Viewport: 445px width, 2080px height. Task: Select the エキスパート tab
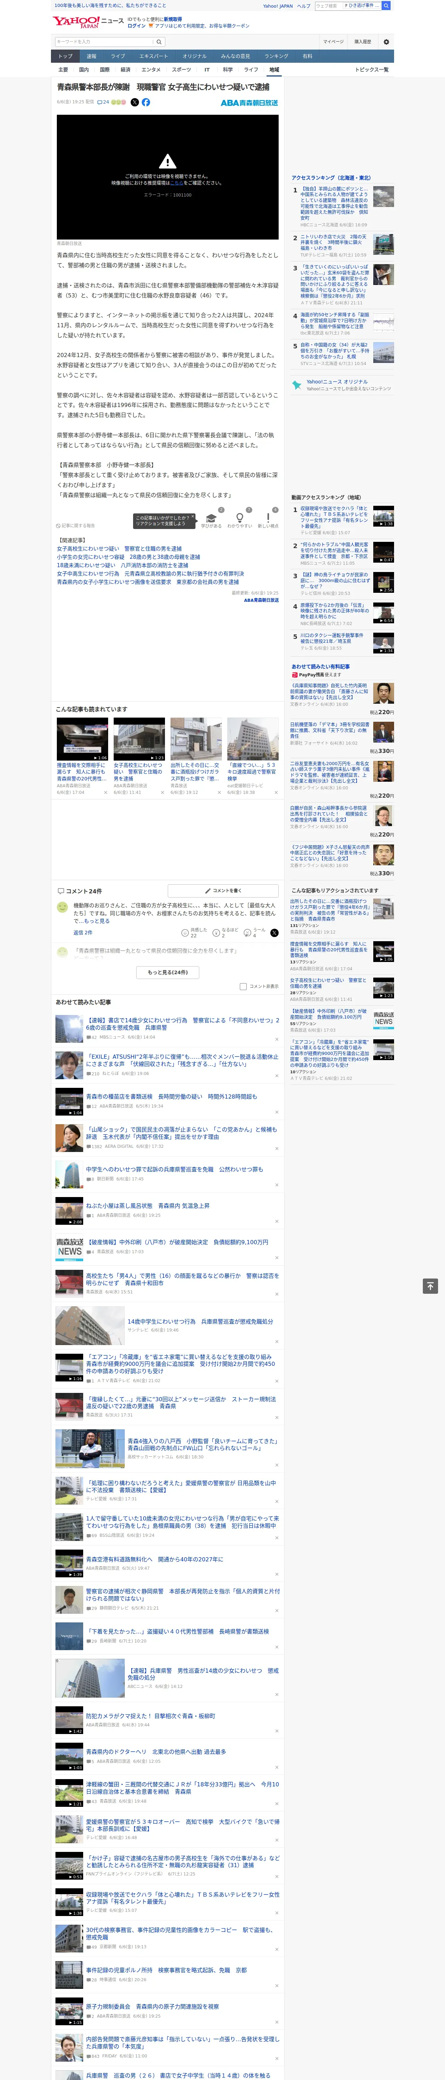[x=154, y=57]
